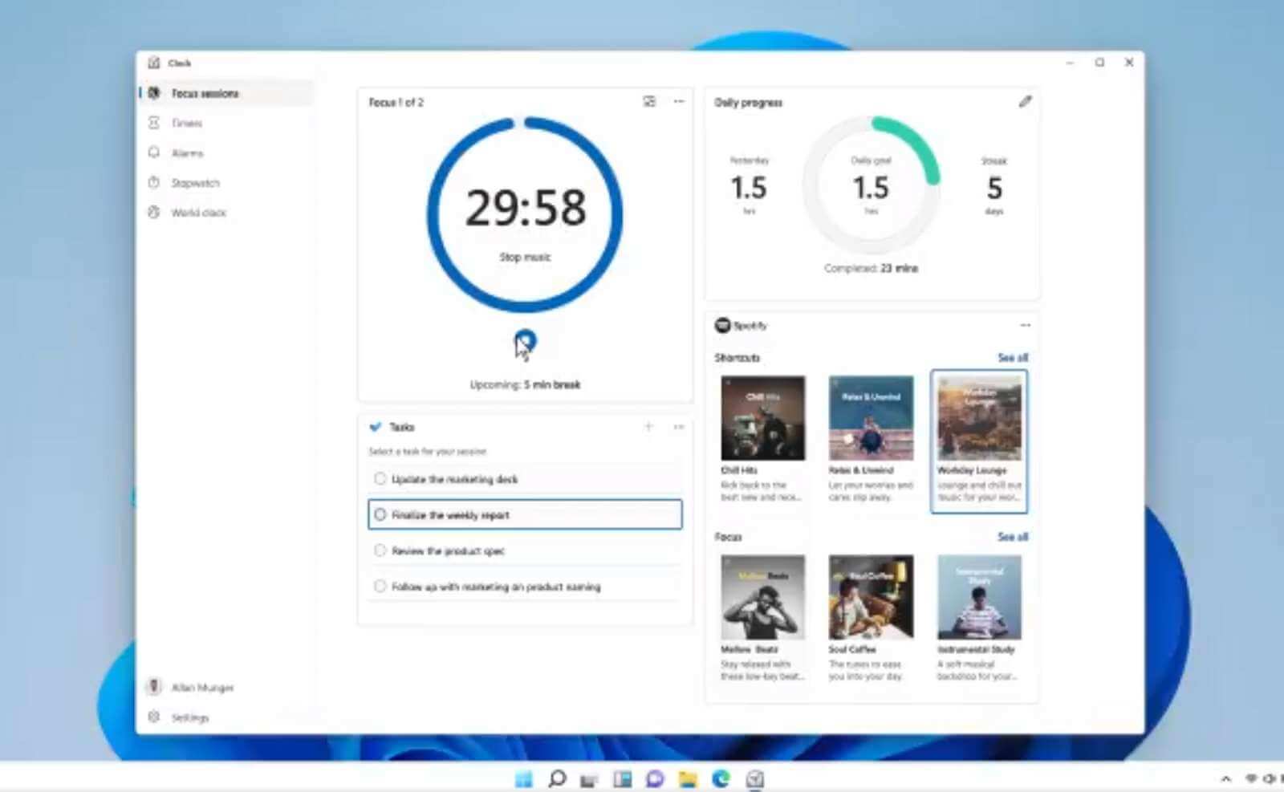The image size is (1284, 792).
Task: Click the World clock globe icon
Action: point(154,213)
